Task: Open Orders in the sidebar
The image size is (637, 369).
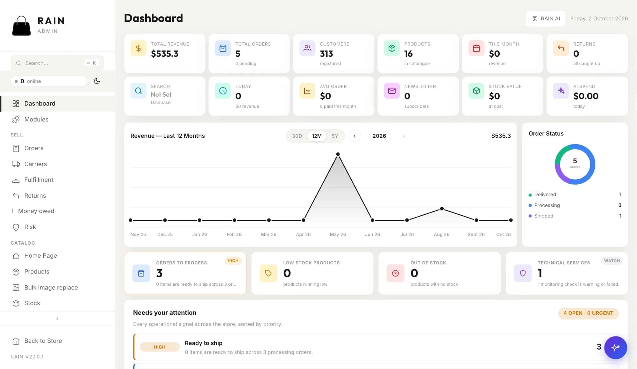Action: (57, 148)
